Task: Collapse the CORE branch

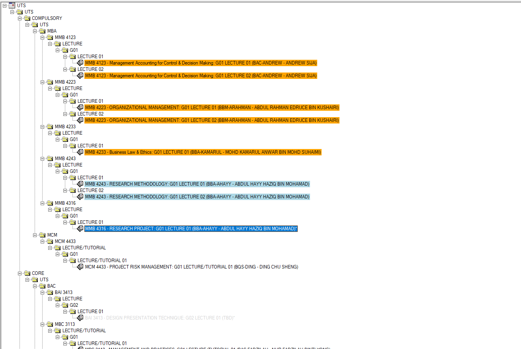Action: (20, 273)
